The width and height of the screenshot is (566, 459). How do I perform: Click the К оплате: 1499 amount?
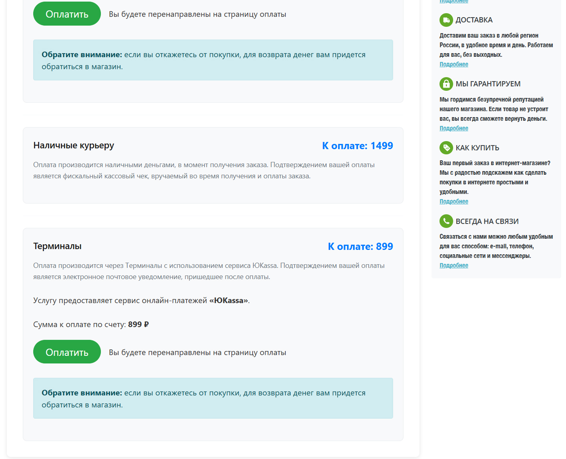pyautogui.click(x=358, y=146)
